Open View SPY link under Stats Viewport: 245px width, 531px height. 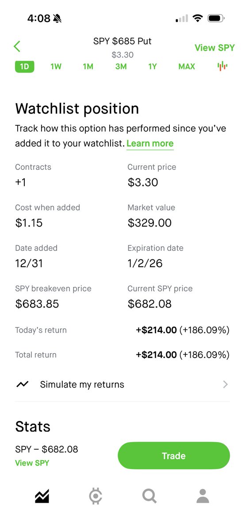(x=32, y=463)
